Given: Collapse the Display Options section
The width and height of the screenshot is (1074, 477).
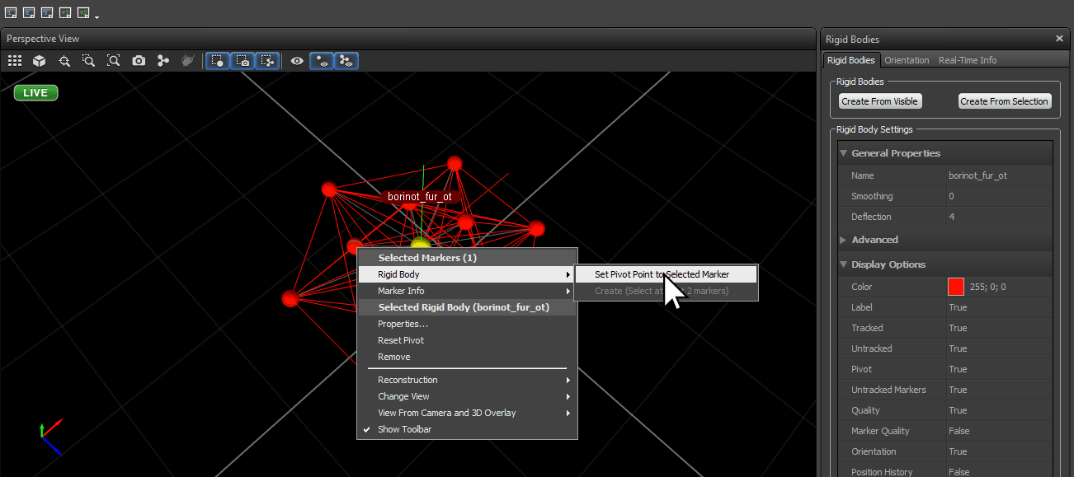Looking at the screenshot, I should click(x=844, y=264).
